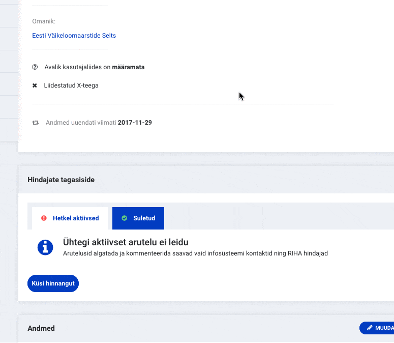This screenshot has height=343, width=394.
Task: Click the refresh arrows icon beside Andmed uuendati
Action: point(36,123)
